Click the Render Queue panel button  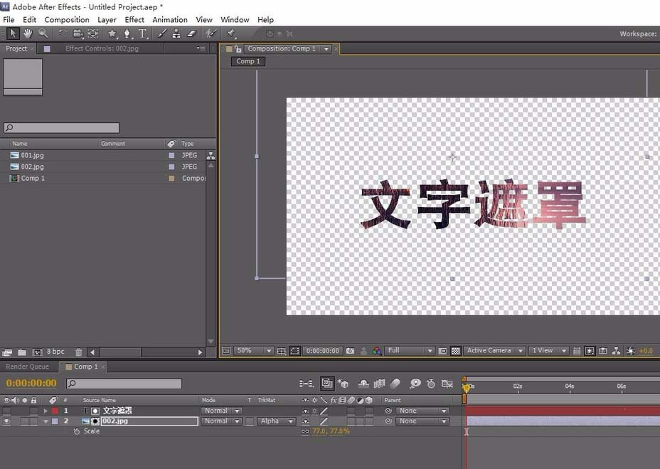pos(28,366)
